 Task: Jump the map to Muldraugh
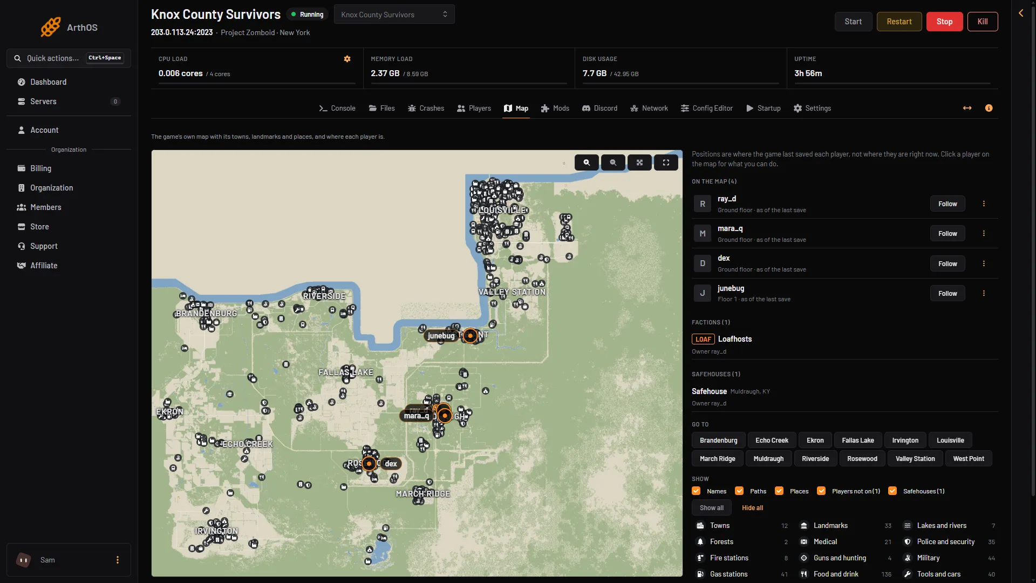(768, 459)
